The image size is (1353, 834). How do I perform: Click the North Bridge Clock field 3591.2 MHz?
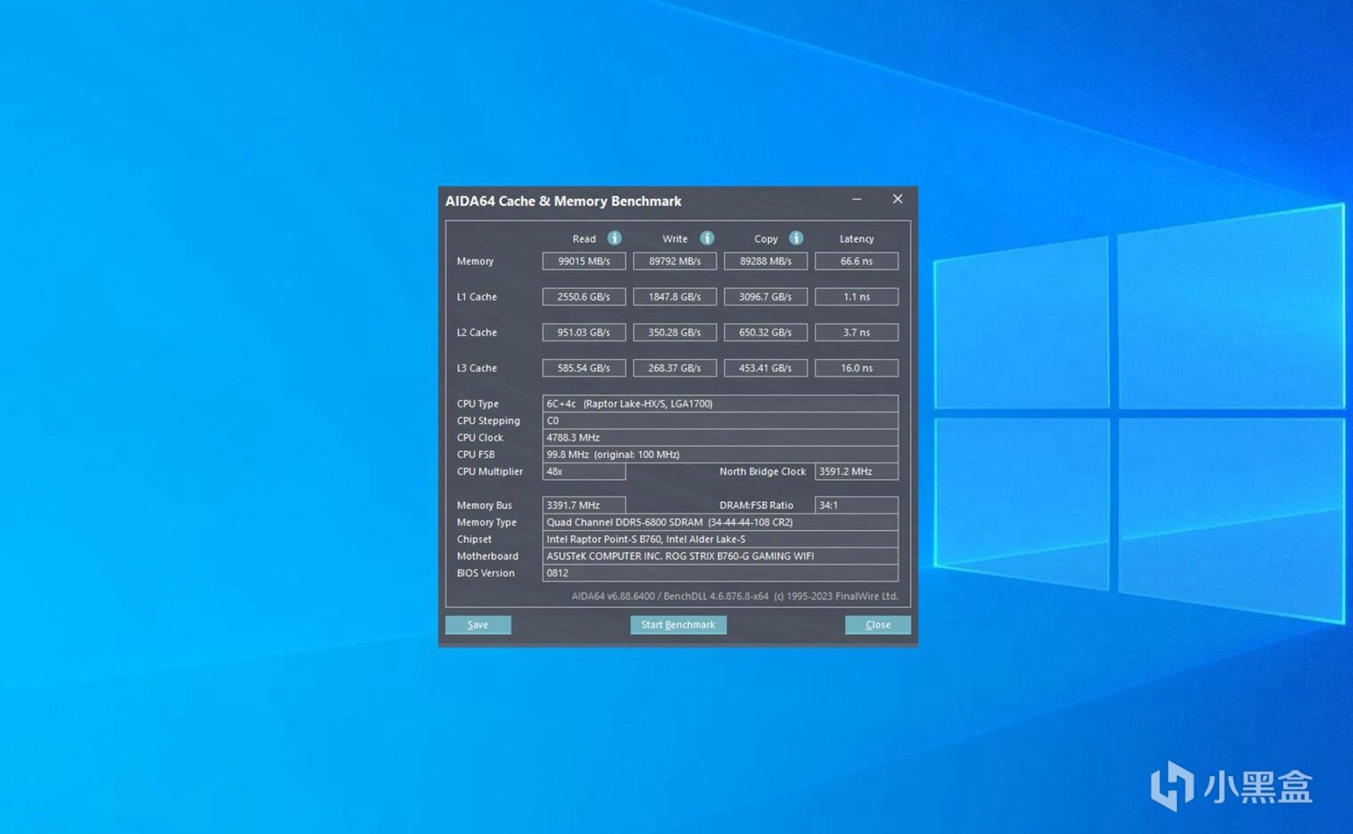pyautogui.click(x=857, y=471)
